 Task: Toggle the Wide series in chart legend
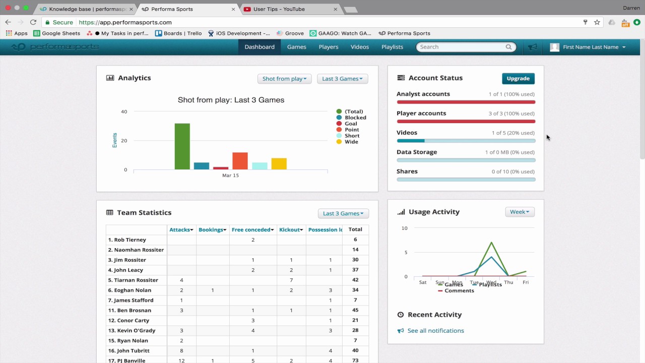(347, 142)
